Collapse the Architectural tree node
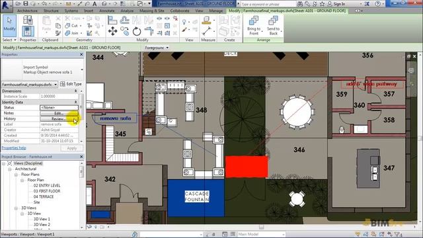The height and width of the screenshot is (238, 423). click(10, 169)
